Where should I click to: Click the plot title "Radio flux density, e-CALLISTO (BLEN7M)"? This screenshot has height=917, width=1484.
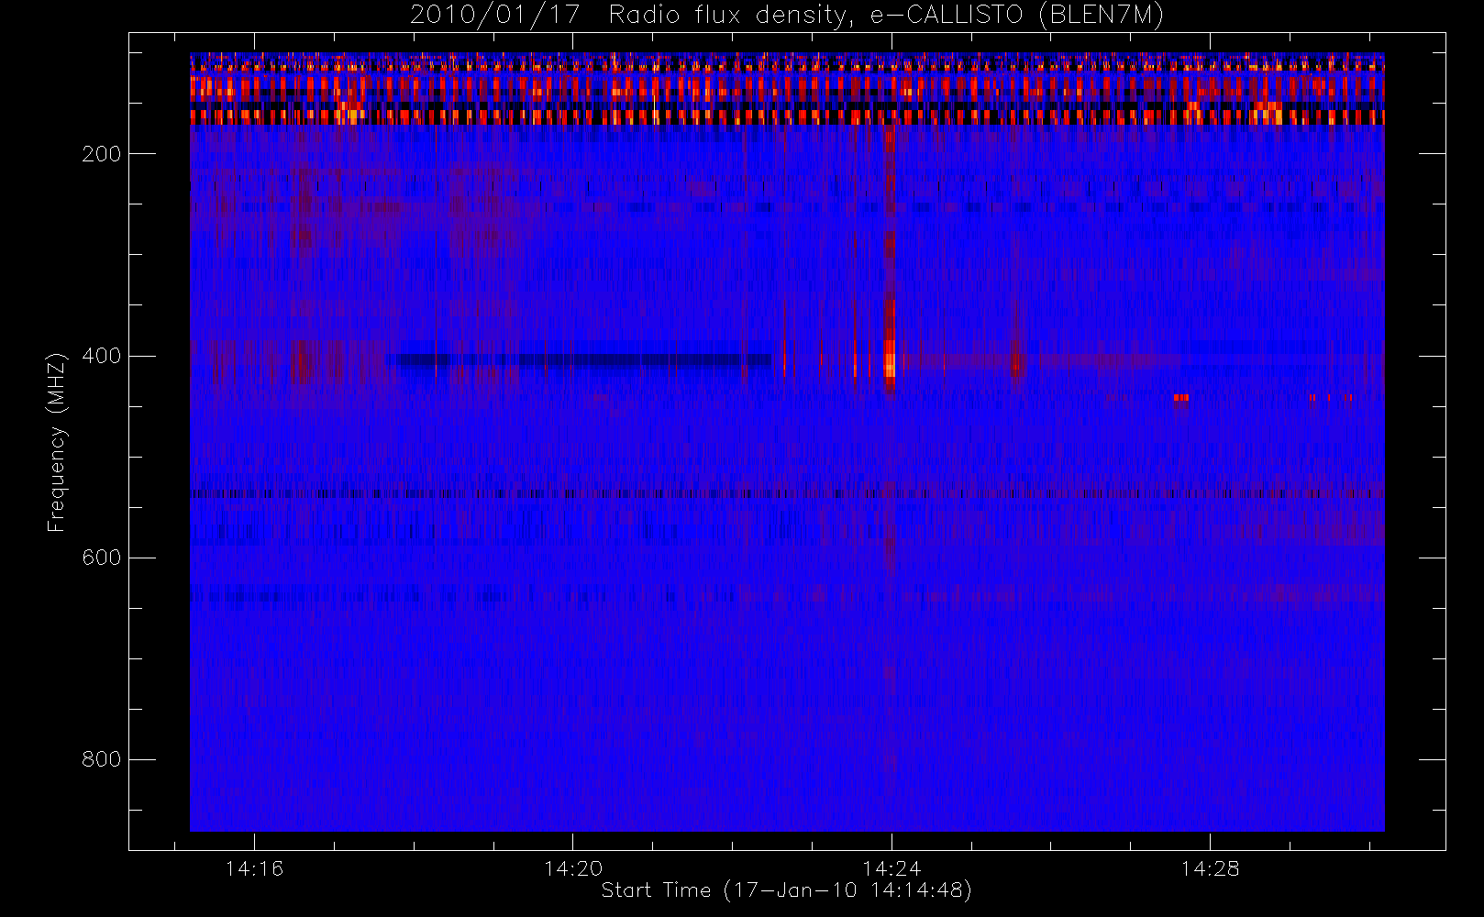886,16
